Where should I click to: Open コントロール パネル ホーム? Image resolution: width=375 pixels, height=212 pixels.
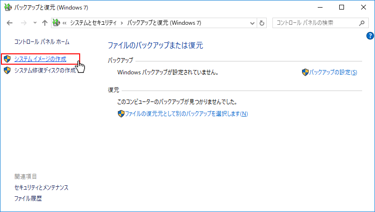[x=42, y=42]
